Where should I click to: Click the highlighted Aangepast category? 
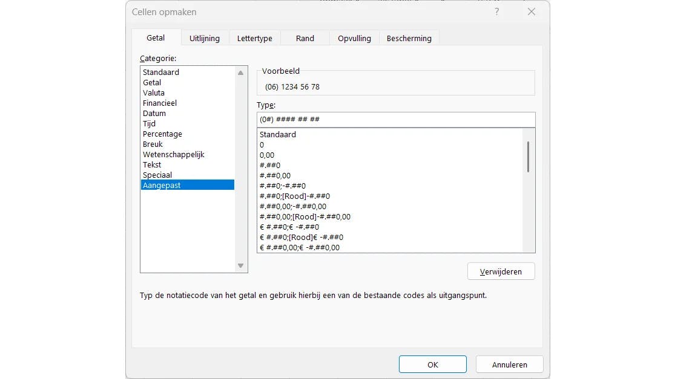point(188,185)
